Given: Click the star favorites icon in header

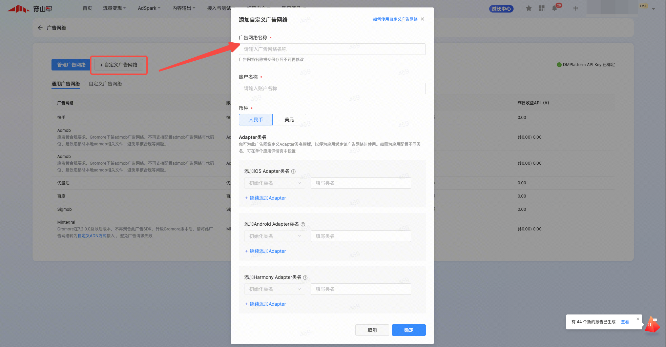Looking at the screenshot, I should coord(528,8).
